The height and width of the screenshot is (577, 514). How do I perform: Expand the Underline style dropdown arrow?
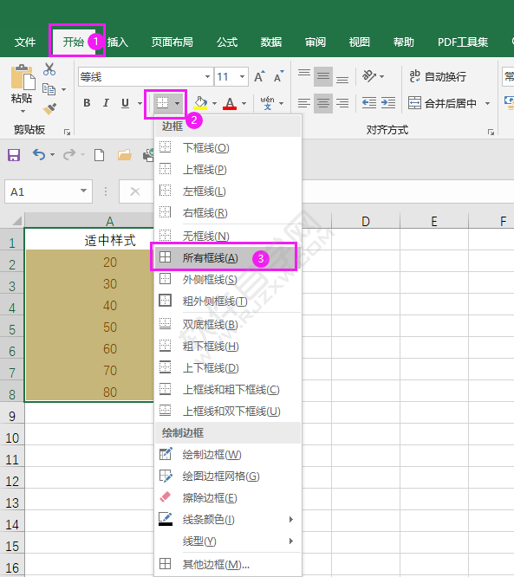point(140,103)
